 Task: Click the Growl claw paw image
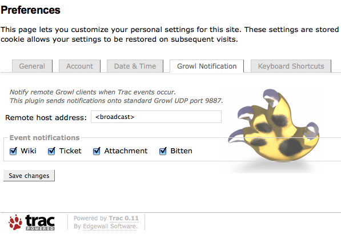274,125
